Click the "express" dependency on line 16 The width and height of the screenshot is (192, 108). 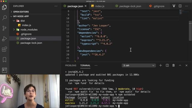click(x=87, y=40)
